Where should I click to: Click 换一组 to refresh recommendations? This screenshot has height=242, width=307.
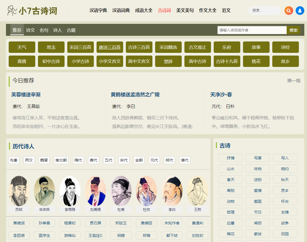(294, 80)
